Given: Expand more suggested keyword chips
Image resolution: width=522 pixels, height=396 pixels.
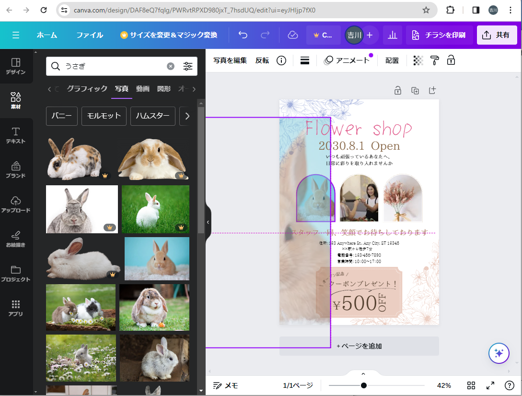Looking at the screenshot, I should tap(187, 116).
